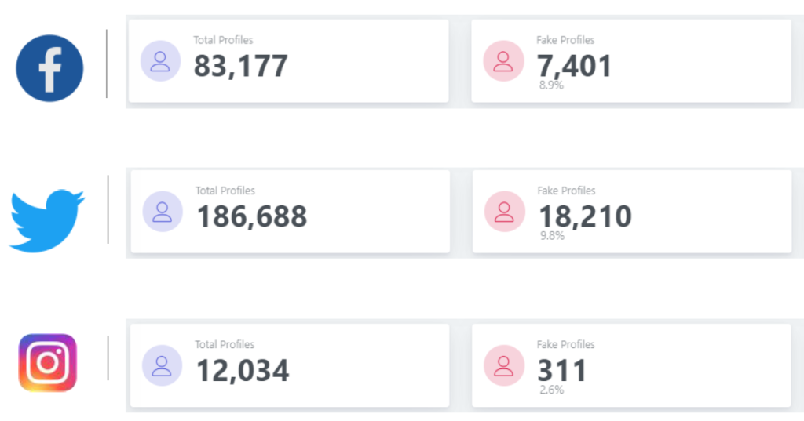Click purple user icon in Instagram Total Profiles
Viewport: 804px width, 421px height.
point(162,365)
